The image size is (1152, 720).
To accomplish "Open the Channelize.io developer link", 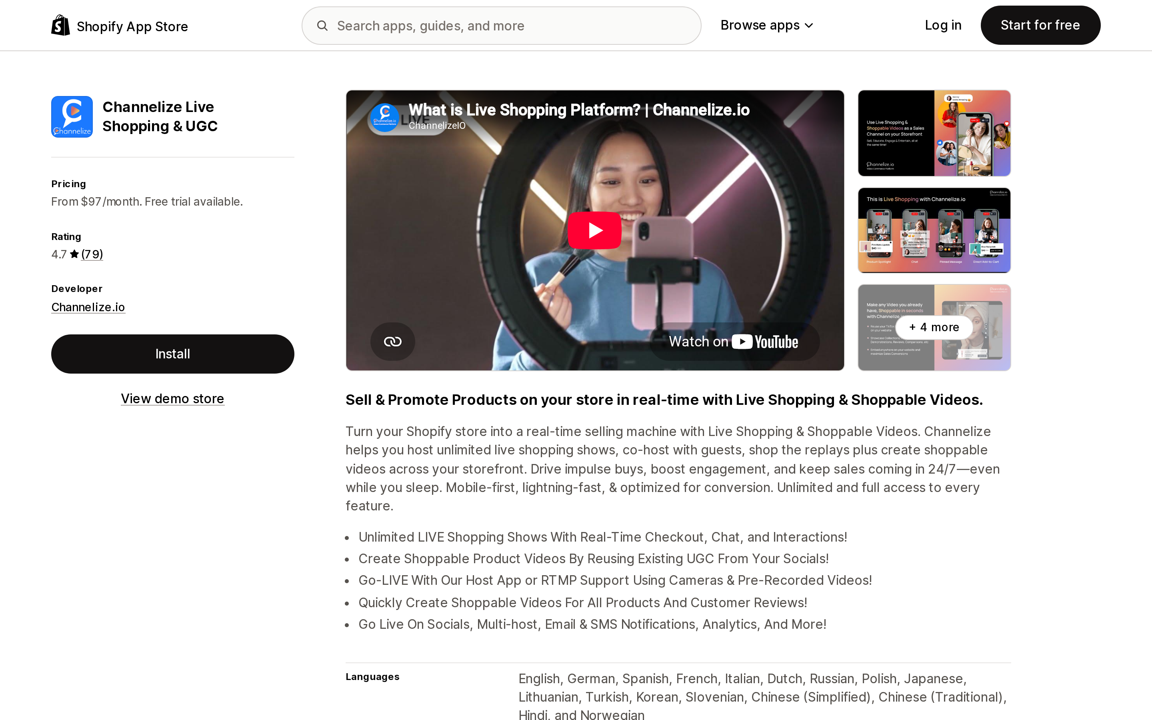I will click(x=88, y=307).
